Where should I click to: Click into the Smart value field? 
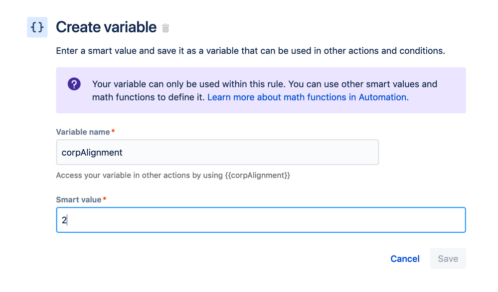261,220
